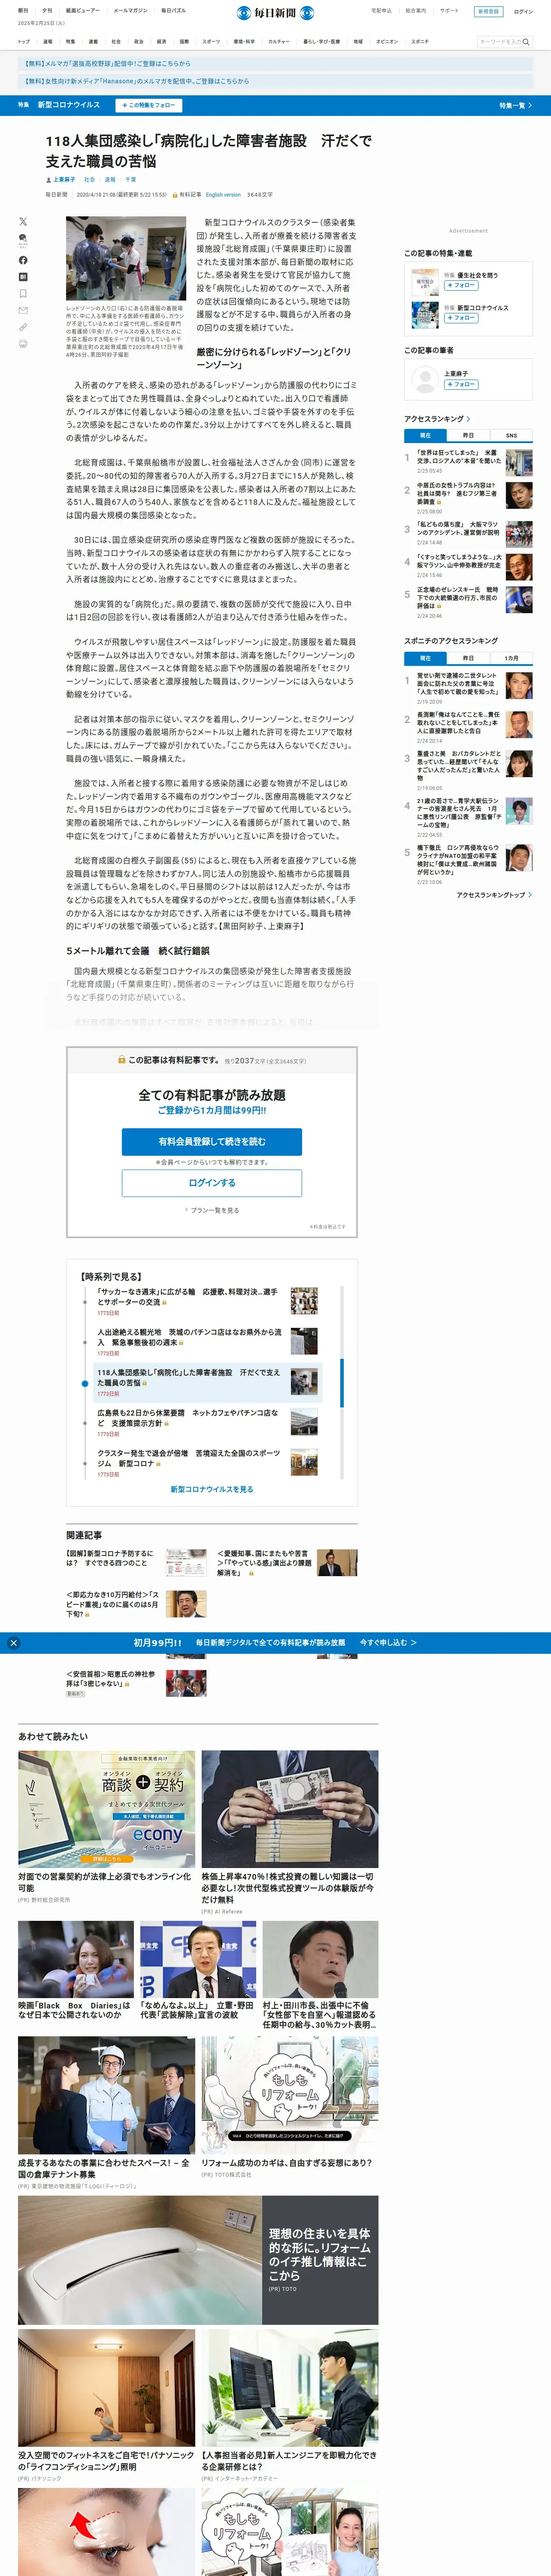Viewport: 551px width, 2576px height.
Task: Open comment speech bubble icon in share bar
Action: coord(23,240)
